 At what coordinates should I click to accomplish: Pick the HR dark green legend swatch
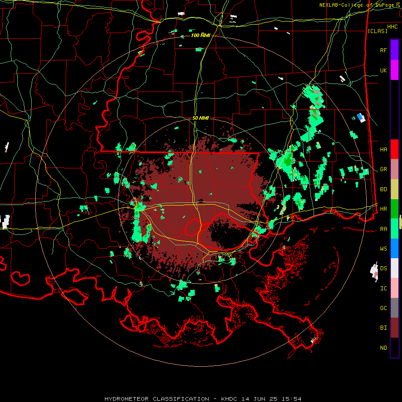pyautogui.click(x=394, y=209)
